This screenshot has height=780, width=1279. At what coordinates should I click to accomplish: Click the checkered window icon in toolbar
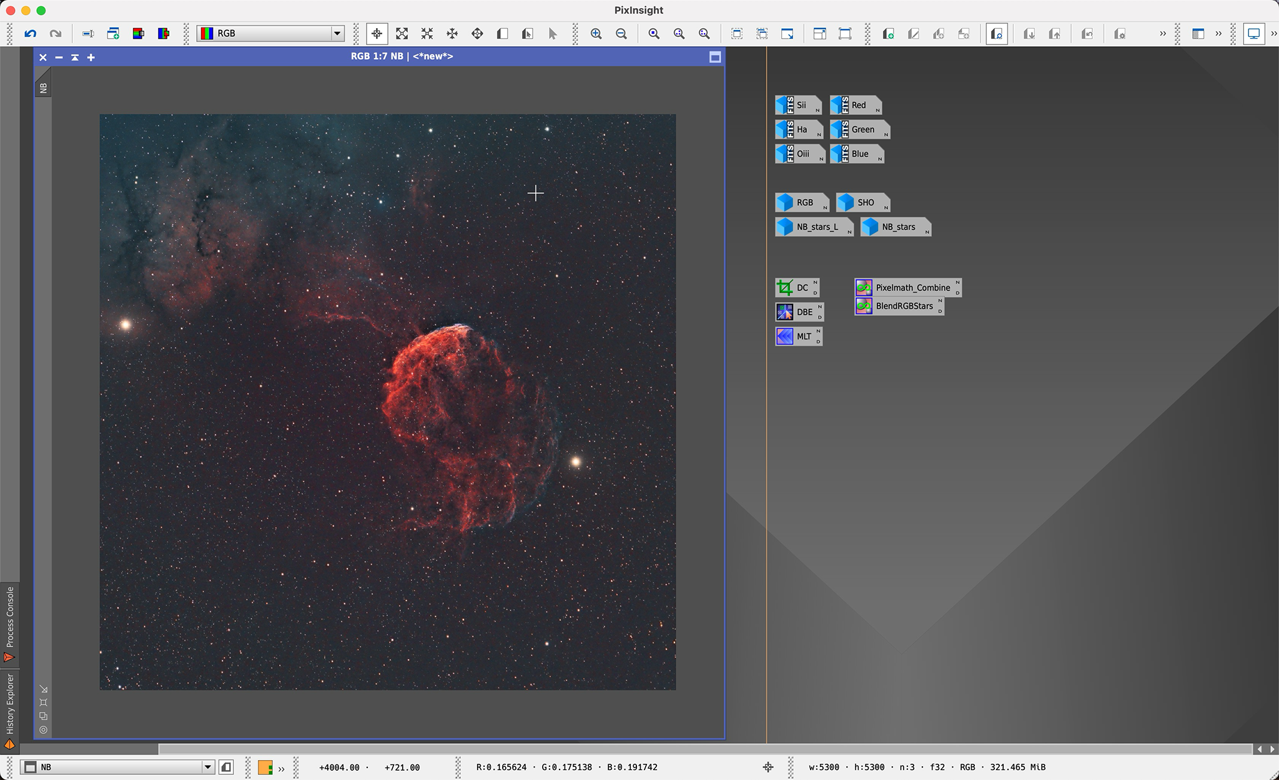coord(1197,34)
